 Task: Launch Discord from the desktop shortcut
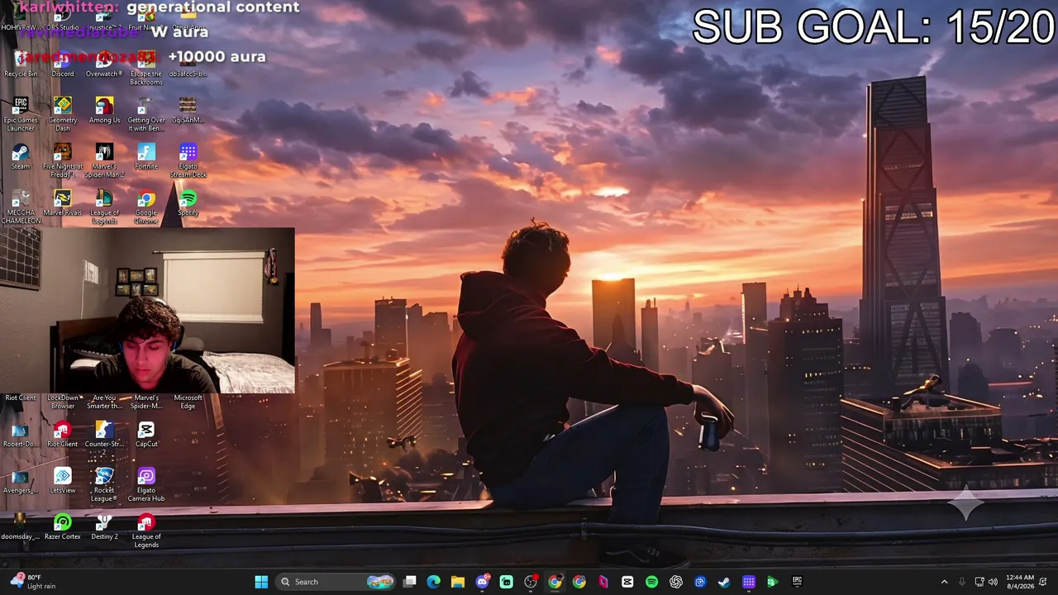63,64
